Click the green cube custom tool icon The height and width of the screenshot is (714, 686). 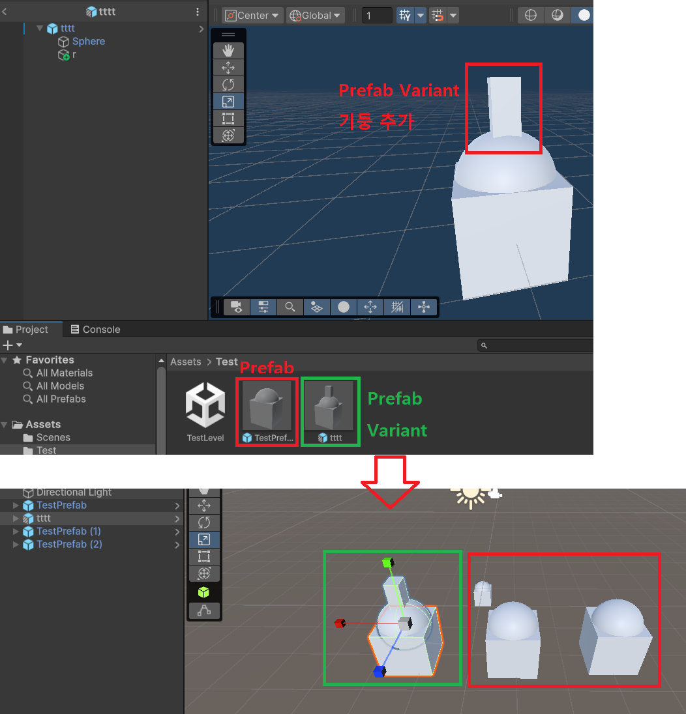(x=203, y=592)
